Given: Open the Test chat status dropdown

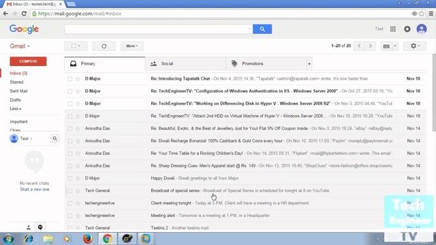Looking at the screenshot, I should click(26, 138).
